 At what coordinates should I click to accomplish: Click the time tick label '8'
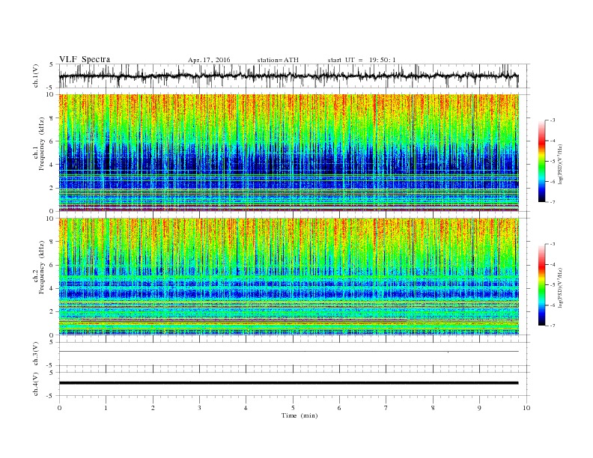pos(433,408)
